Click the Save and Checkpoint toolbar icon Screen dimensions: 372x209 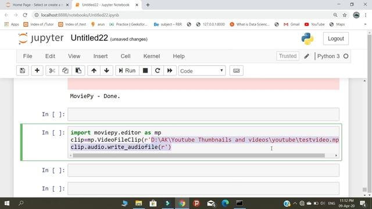23,71
